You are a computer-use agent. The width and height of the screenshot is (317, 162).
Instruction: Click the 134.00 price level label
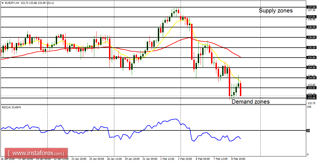[311, 78]
